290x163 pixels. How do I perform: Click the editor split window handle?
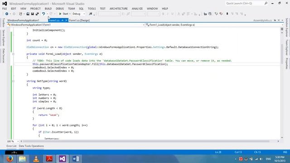(282, 29)
